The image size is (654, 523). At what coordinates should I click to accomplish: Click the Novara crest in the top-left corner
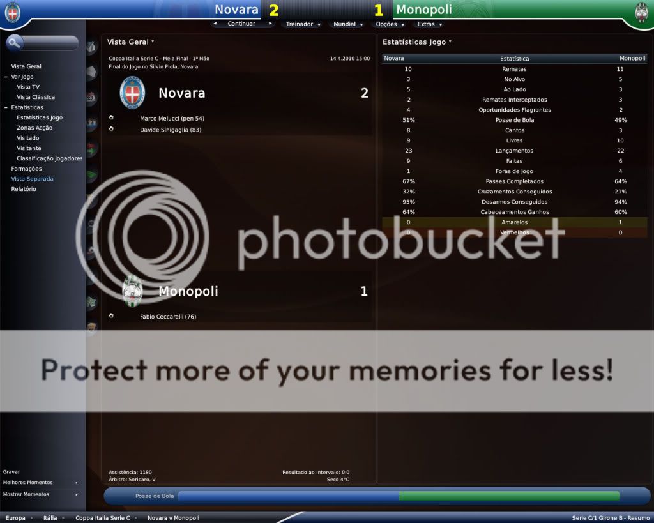12,12
